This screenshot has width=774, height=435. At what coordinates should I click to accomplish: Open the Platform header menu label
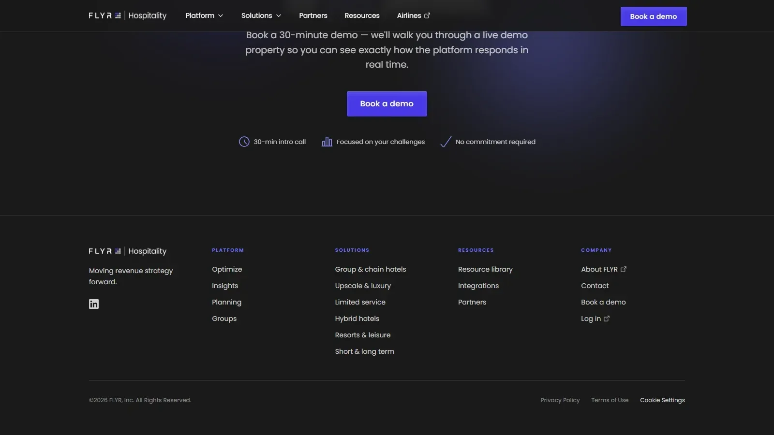200,15
